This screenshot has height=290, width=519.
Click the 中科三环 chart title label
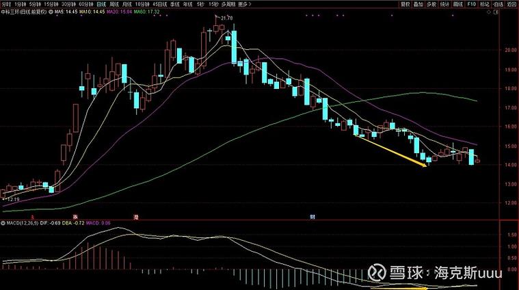pyautogui.click(x=24, y=12)
